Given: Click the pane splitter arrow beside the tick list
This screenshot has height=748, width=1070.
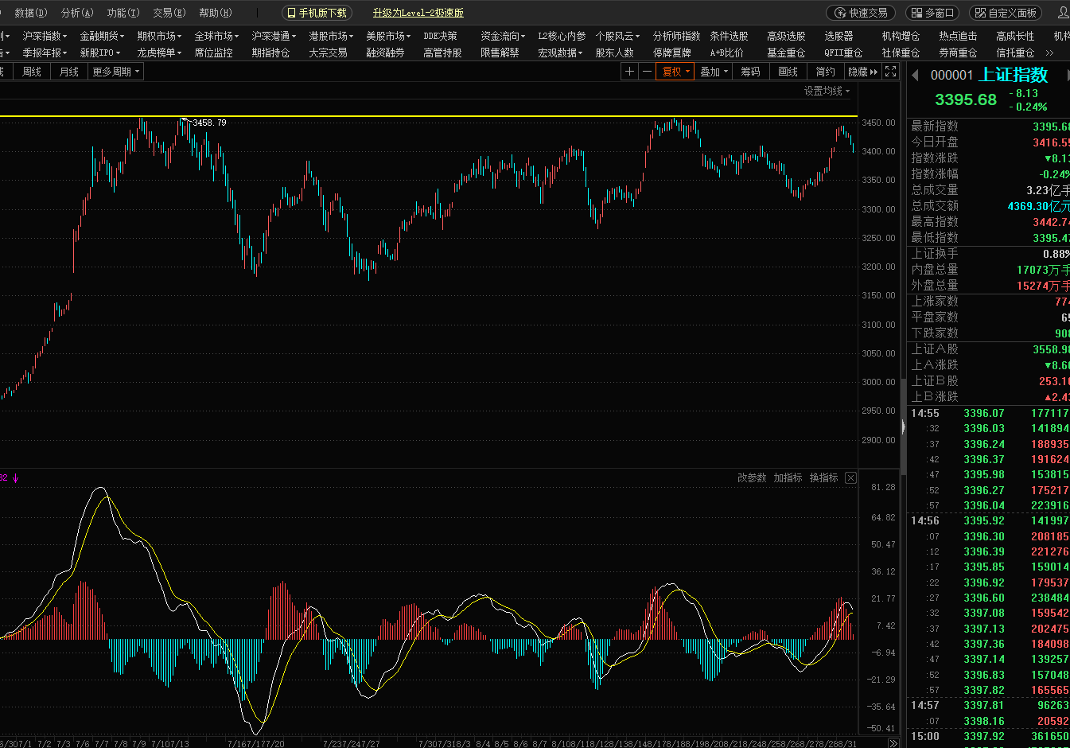Looking at the screenshot, I should [x=903, y=427].
